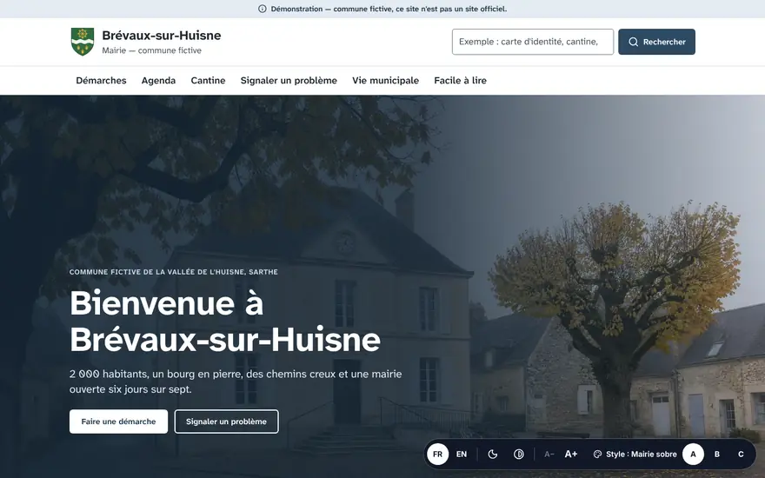This screenshot has height=478, width=765.
Task: Focus the search input field
Action: click(x=533, y=42)
